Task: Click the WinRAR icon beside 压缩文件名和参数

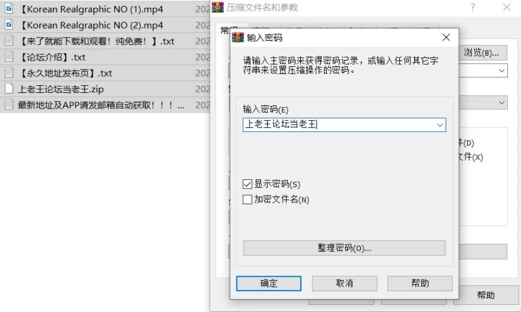Action: (218, 7)
